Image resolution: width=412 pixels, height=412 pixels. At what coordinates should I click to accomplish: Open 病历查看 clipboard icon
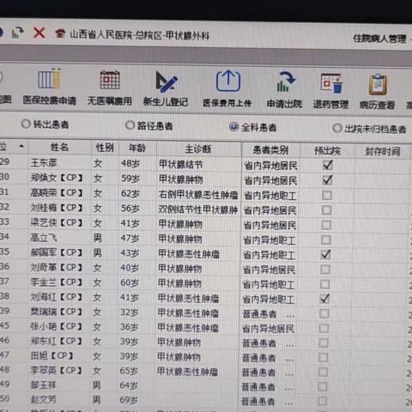(x=378, y=84)
